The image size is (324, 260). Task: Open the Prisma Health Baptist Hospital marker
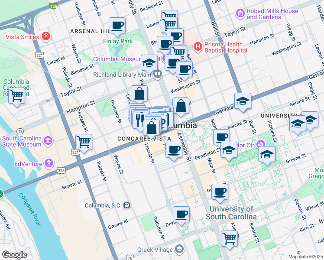(198, 46)
